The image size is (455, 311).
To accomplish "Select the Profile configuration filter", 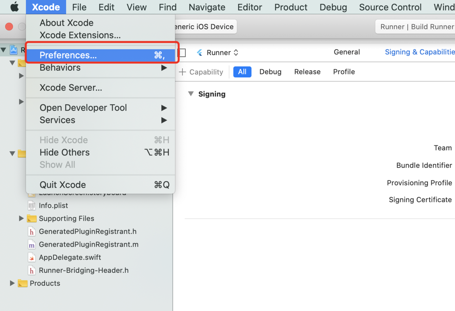I will (344, 72).
